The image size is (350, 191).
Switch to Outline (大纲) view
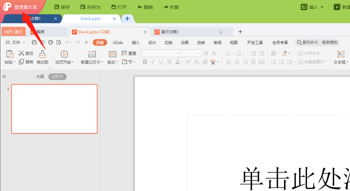pyautogui.click(x=40, y=76)
